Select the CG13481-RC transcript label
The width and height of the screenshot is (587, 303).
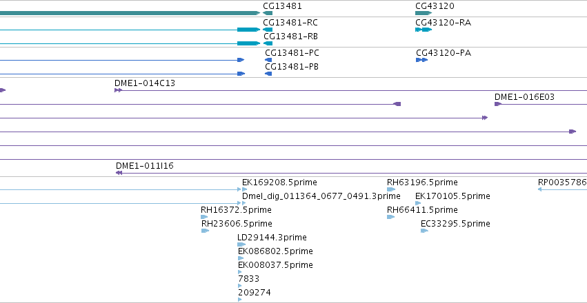pyautogui.click(x=290, y=23)
